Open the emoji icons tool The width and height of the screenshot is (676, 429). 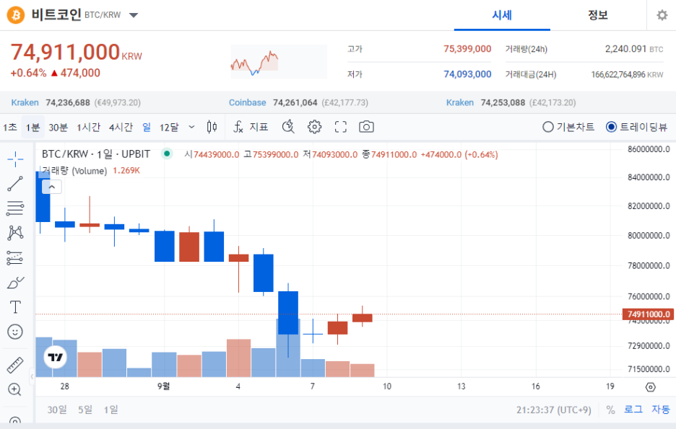coord(15,332)
